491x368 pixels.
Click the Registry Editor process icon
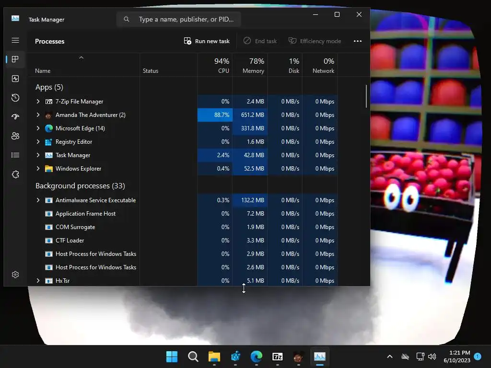pos(48,142)
